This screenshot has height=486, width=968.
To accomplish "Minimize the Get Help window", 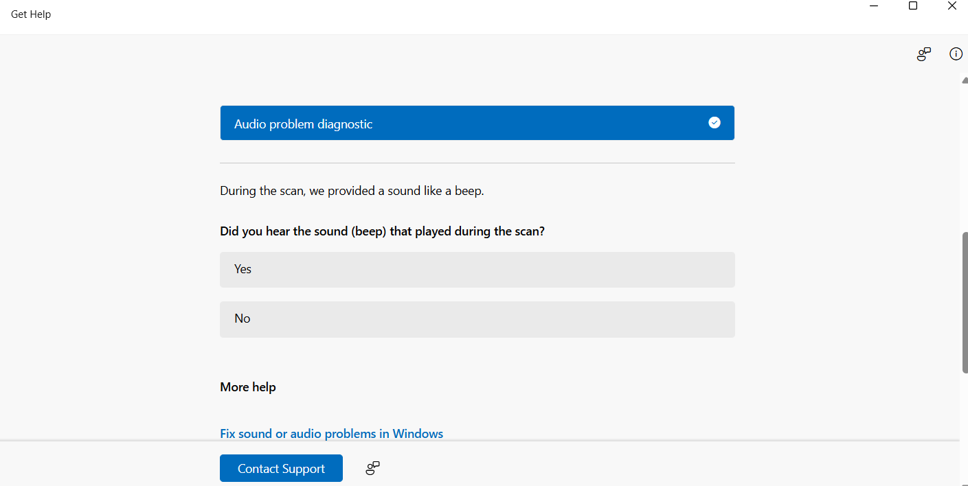I will coord(875,6).
